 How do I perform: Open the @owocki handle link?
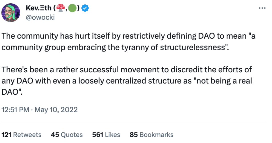point(40,17)
